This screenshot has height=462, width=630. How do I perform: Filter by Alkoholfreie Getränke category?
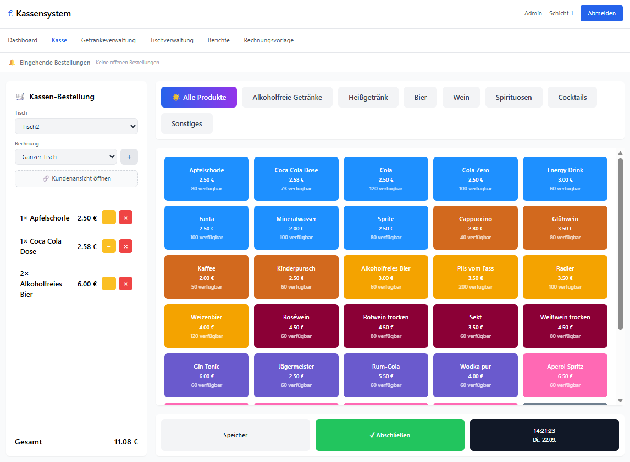click(288, 97)
